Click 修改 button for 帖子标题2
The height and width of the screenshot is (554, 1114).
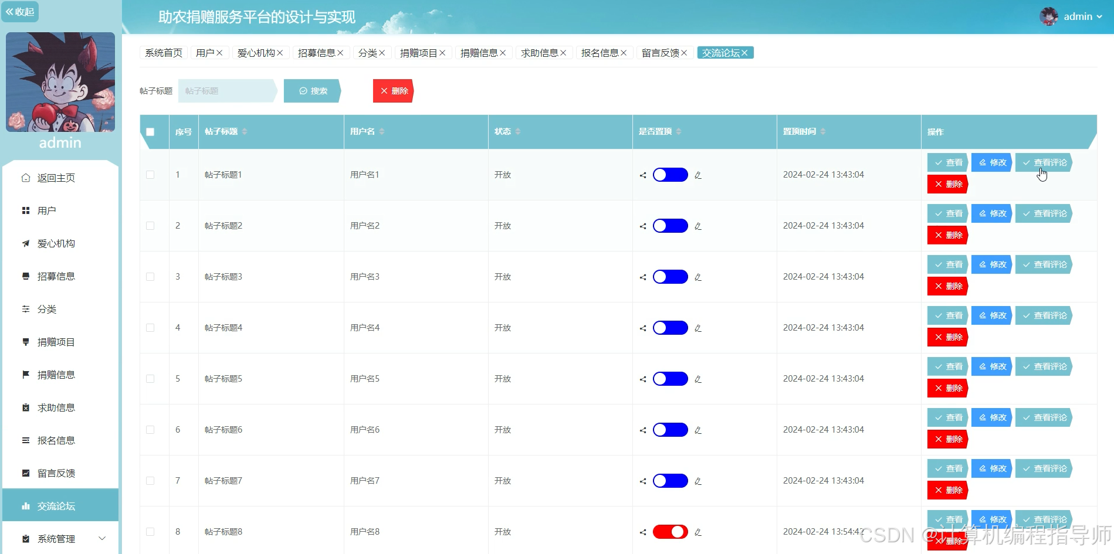pyautogui.click(x=992, y=213)
